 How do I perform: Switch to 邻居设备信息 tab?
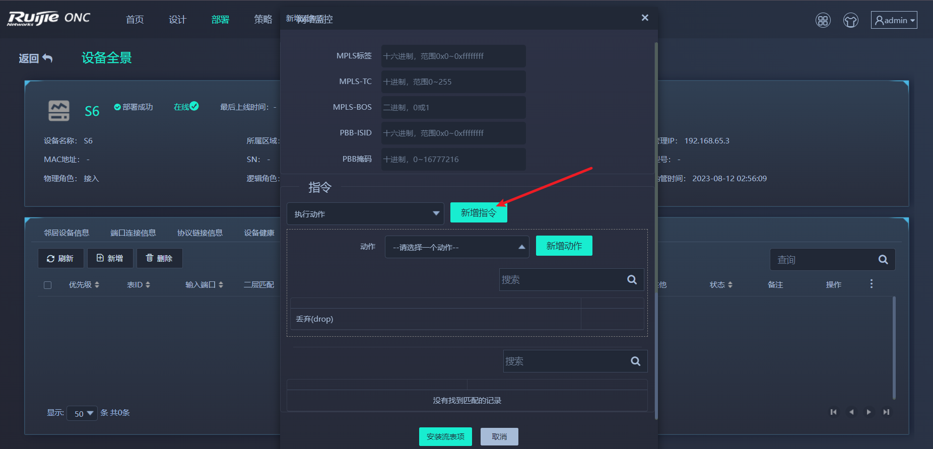pyautogui.click(x=66, y=233)
